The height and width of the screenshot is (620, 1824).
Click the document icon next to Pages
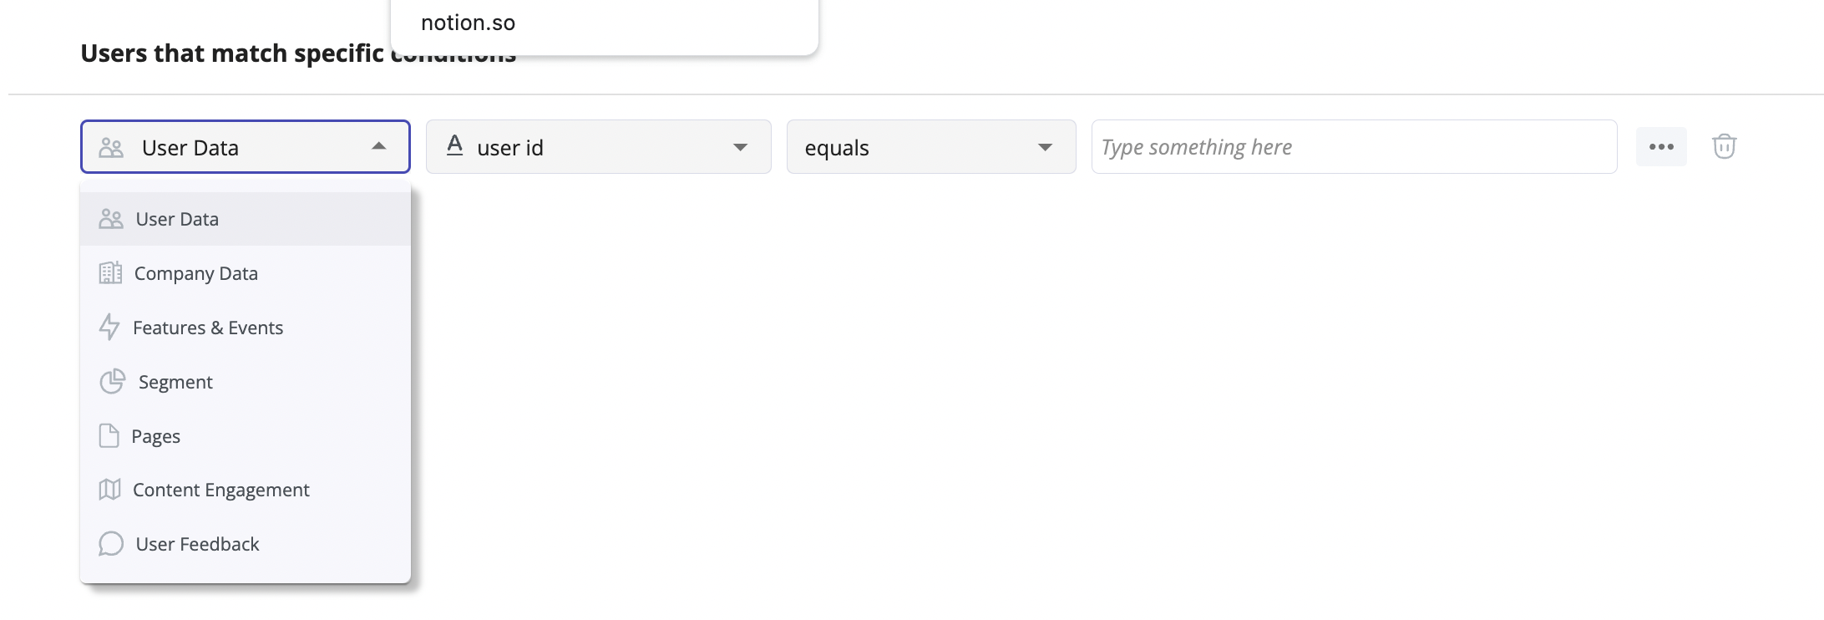click(109, 435)
